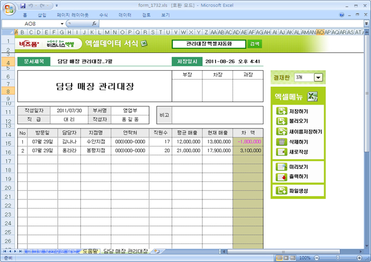The height and width of the screenshot is (262, 371).
Task: Click inside the formula bar
Action: point(231,23)
